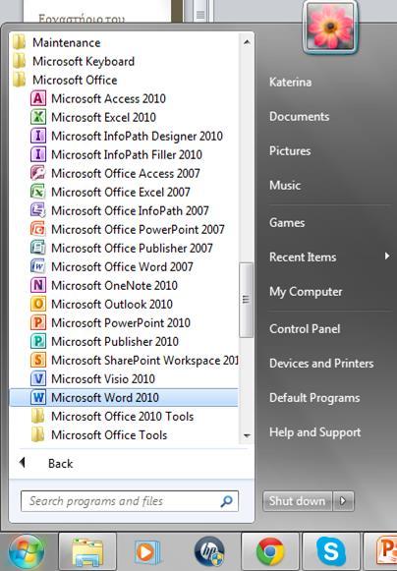
Task: Click the Word 2010 icon
Action: tap(38, 398)
